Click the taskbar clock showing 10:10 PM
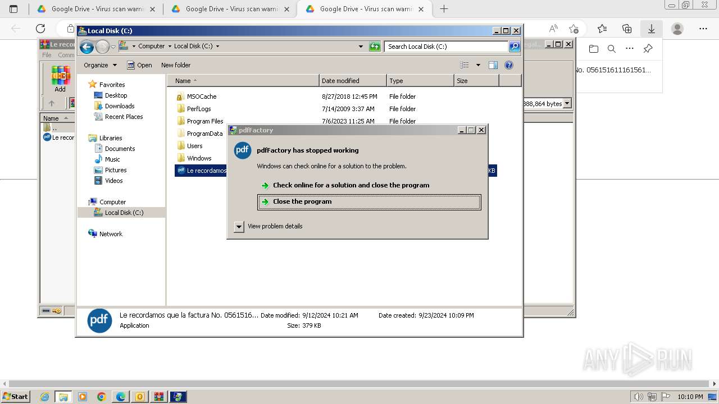This screenshot has height=404, width=719. coord(690,397)
